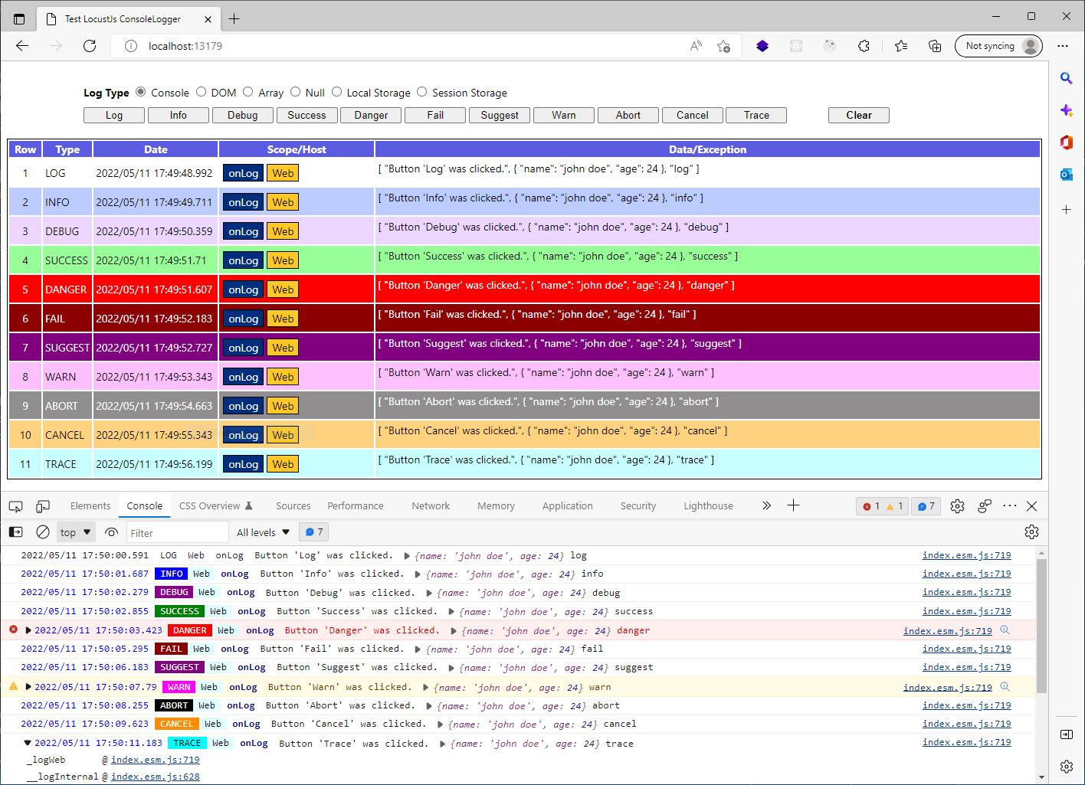Show more DevTools tabs via chevron

click(x=766, y=505)
